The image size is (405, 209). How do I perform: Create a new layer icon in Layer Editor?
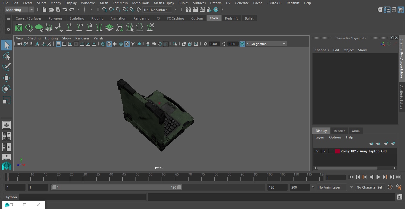386,143
